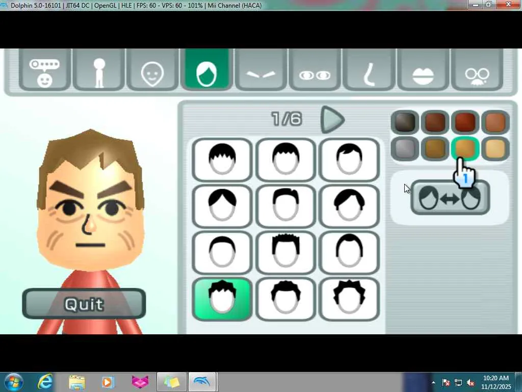522x392 pixels.
Task: Open Windows Media Player from taskbar
Action: point(108,382)
